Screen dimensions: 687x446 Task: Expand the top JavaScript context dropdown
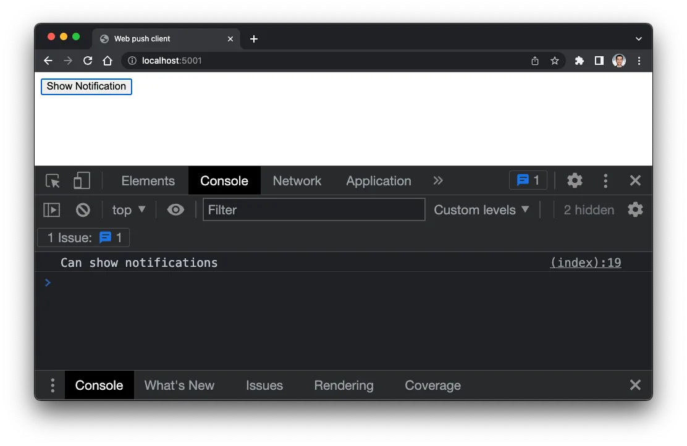click(129, 210)
